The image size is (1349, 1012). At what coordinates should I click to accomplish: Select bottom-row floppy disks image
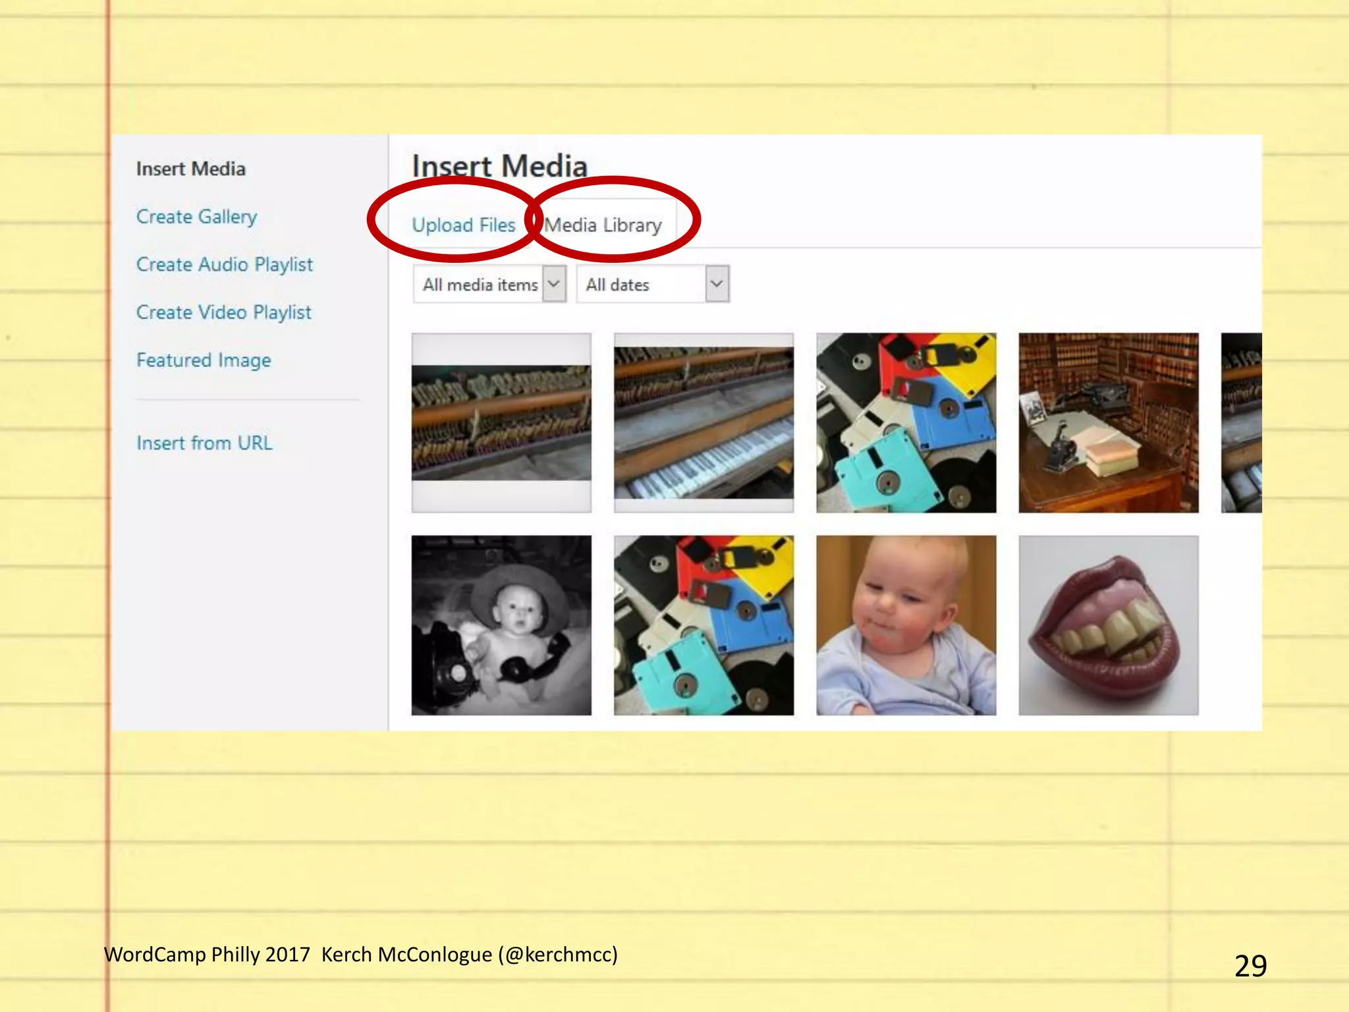[703, 625]
